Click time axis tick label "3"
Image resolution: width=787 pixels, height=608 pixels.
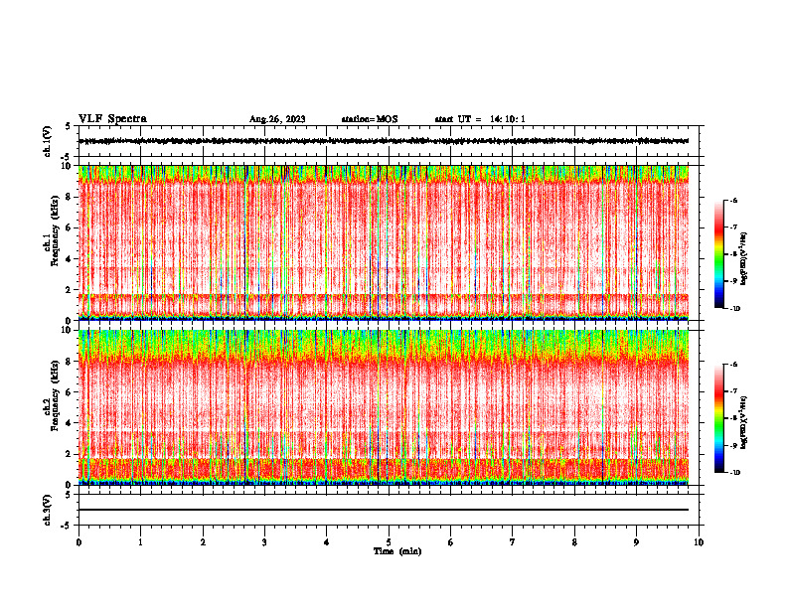click(264, 542)
